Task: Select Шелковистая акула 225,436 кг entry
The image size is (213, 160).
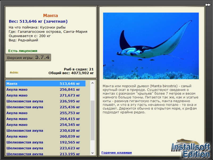Action: (x=46, y=107)
